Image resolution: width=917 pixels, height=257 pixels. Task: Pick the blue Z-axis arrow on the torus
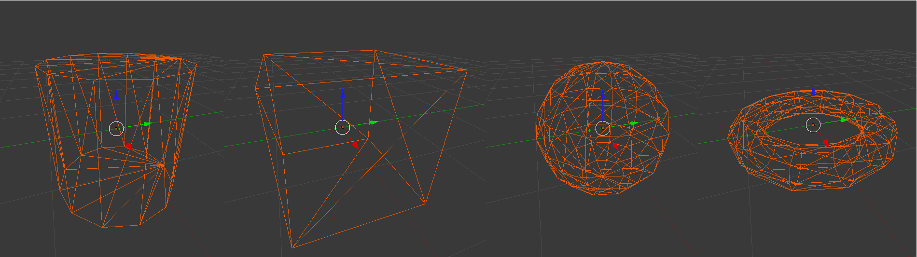pyautogui.click(x=813, y=91)
